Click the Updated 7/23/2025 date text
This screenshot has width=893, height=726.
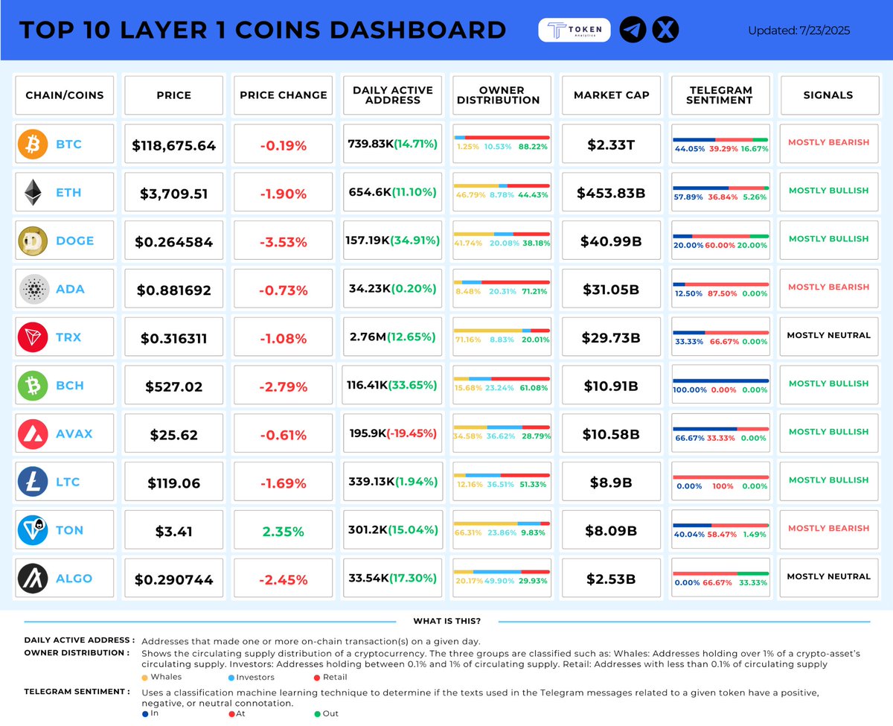(798, 31)
